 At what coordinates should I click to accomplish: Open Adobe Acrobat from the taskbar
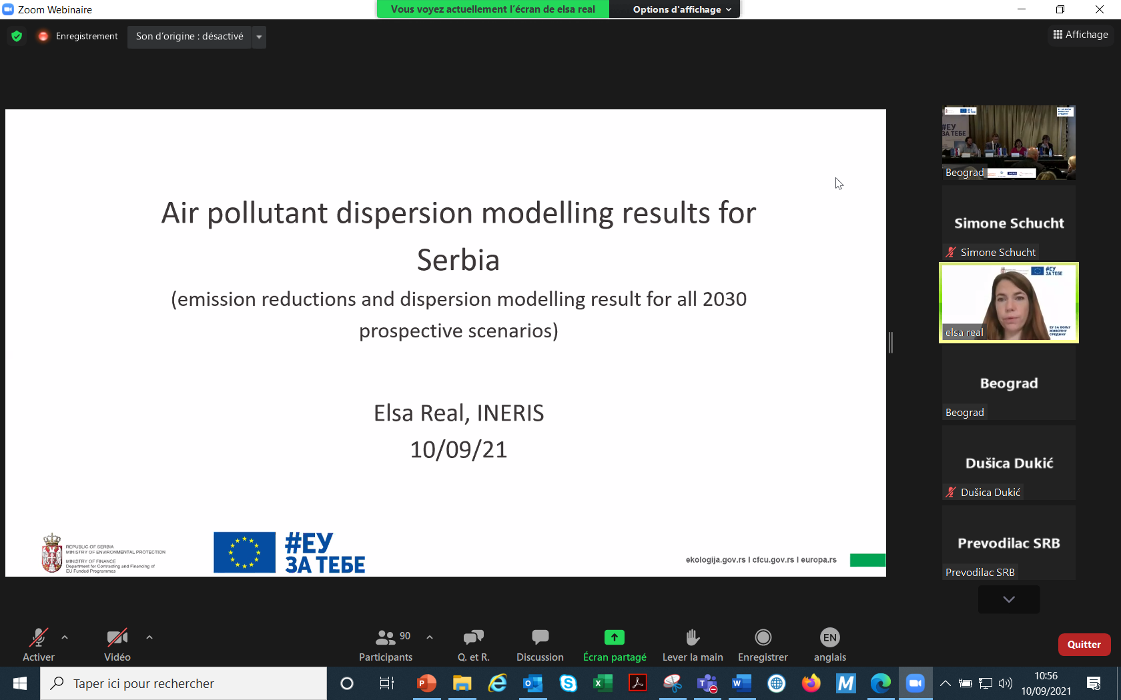point(638,683)
